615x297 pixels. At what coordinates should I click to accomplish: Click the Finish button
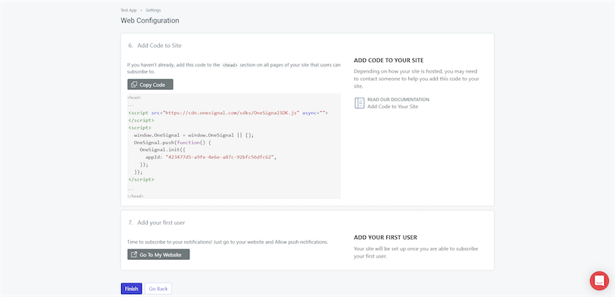click(x=131, y=289)
